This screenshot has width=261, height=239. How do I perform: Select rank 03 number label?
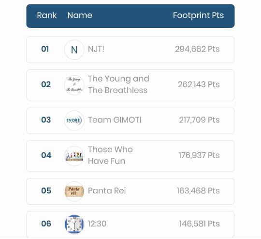pyautogui.click(x=46, y=120)
